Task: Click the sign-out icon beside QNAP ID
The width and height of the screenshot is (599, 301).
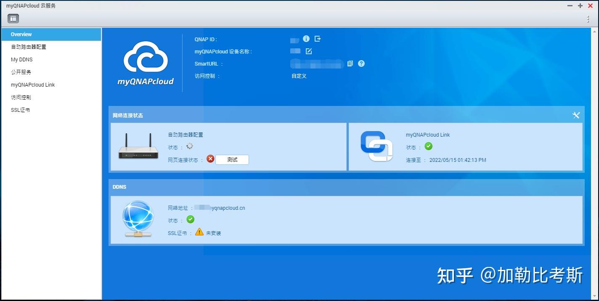Action: (x=318, y=39)
